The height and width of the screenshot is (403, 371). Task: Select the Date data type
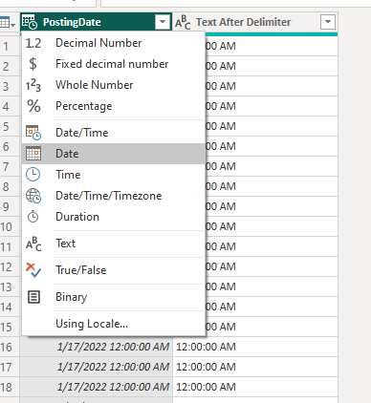pyautogui.click(x=114, y=154)
